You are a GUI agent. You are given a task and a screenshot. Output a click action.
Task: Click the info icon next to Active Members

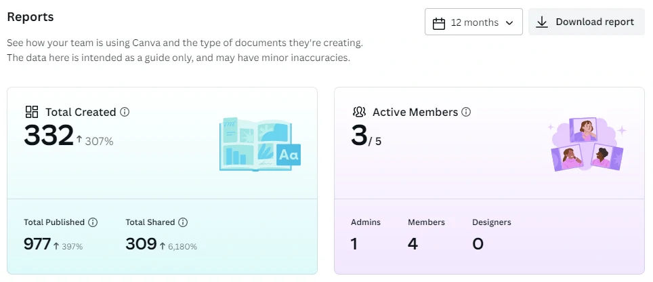pos(467,112)
